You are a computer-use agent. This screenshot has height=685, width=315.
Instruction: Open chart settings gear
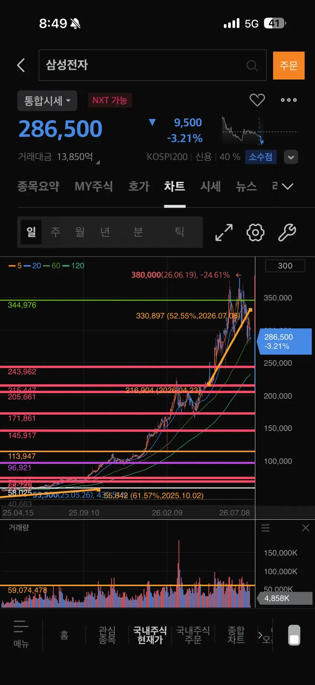255,233
